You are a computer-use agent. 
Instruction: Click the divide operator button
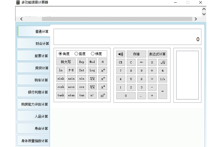pos(152,71)
